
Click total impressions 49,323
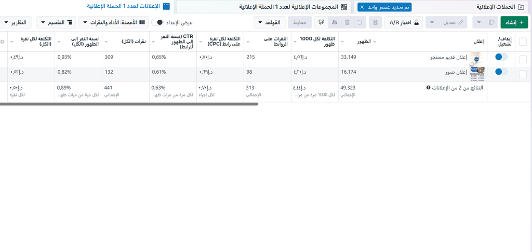tap(349, 88)
